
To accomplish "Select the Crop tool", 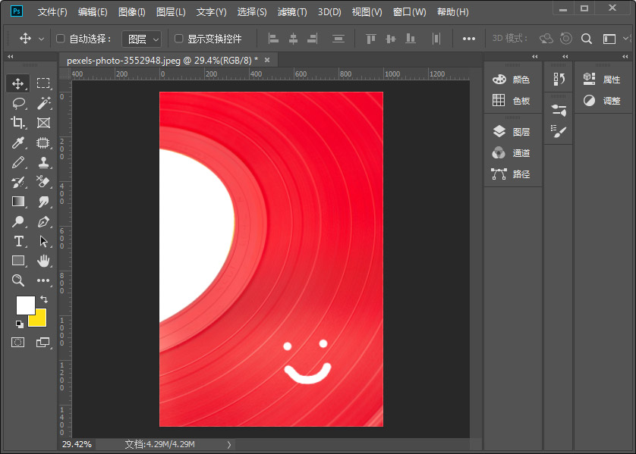I will click(x=17, y=123).
